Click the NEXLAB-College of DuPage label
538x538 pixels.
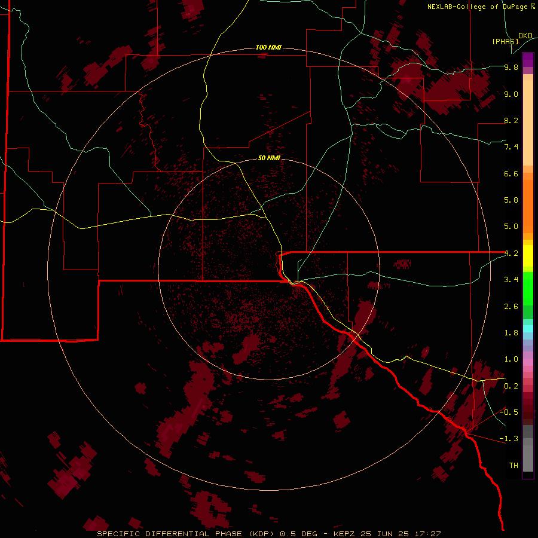(481, 7)
